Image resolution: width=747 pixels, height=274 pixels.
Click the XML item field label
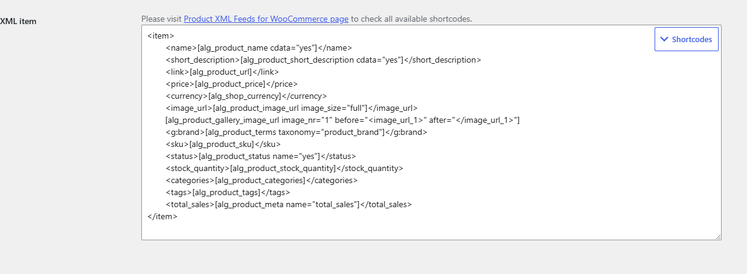18,21
